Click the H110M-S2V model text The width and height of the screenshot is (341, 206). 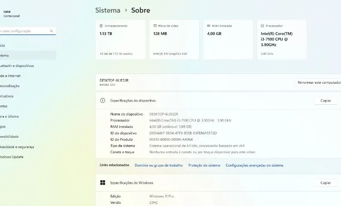point(107,85)
